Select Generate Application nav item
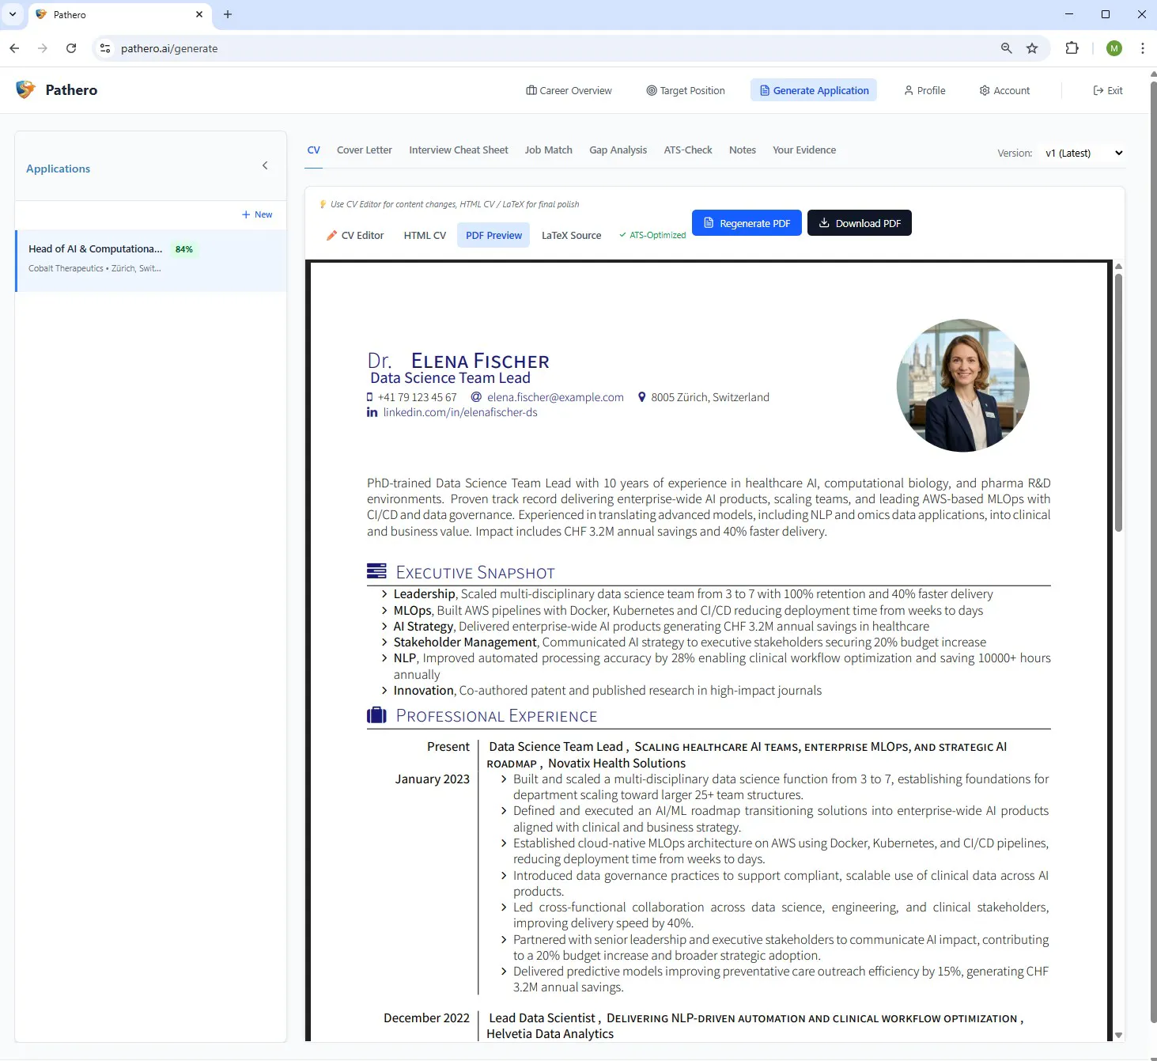This screenshot has height=1061, width=1157. coord(814,90)
